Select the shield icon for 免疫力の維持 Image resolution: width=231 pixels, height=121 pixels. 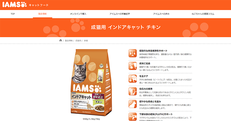click(x=133, y=91)
